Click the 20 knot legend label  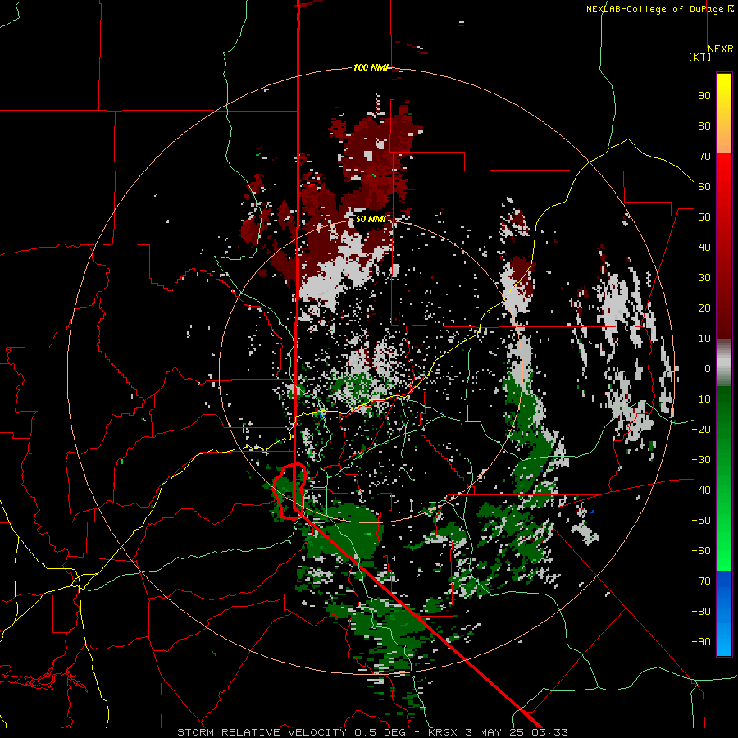tap(704, 307)
